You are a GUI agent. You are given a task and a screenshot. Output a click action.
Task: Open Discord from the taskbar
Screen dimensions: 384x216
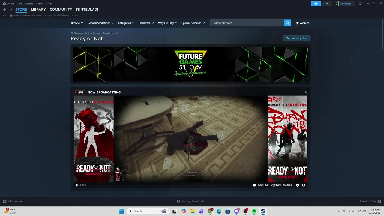pyautogui.click(x=237, y=211)
